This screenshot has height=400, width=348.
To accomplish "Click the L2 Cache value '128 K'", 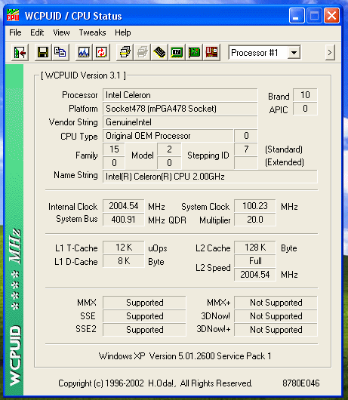I will tap(255, 248).
